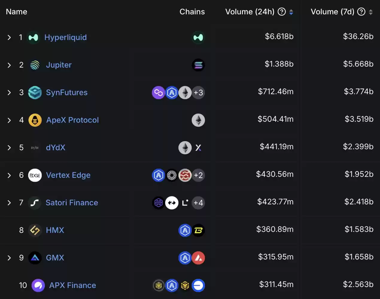Click the dYdX chain icon in dYdX row

pyautogui.click(x=198, y=148)
